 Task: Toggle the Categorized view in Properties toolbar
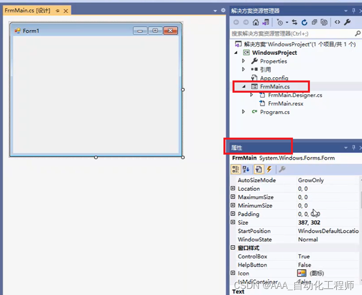click(x=236, y=170)
